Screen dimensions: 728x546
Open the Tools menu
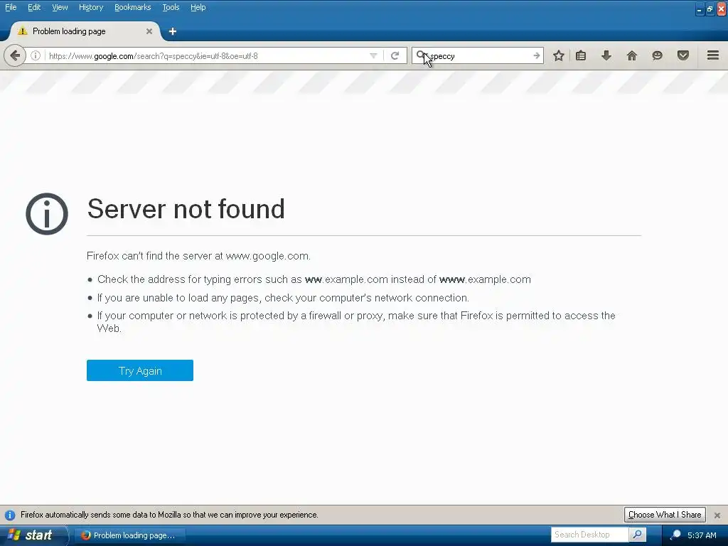(171, 7)
